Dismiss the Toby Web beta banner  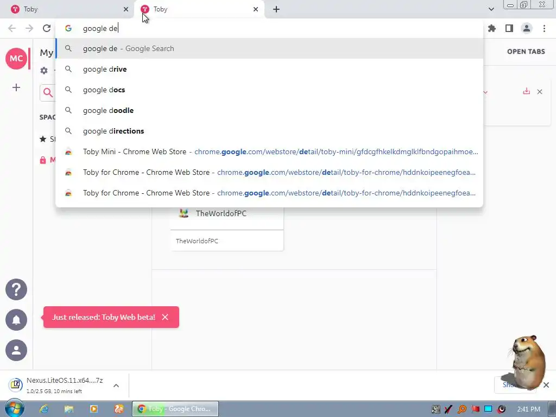pyautogui.click(x=165, y=317)
